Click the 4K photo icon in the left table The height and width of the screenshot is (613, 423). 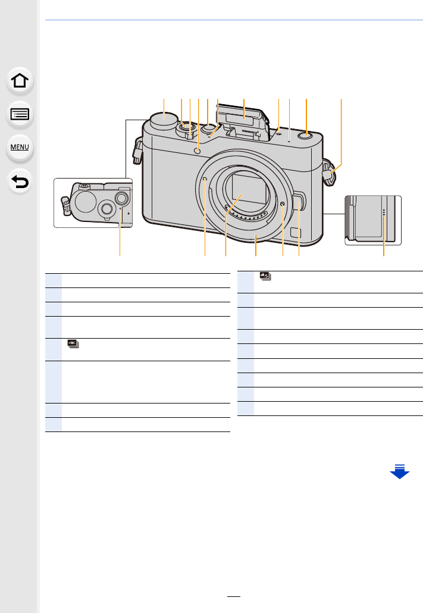click(73, 344)
